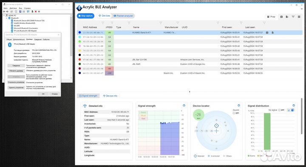Click the funnel filter above the UUID column

click(x=218, y=23)
